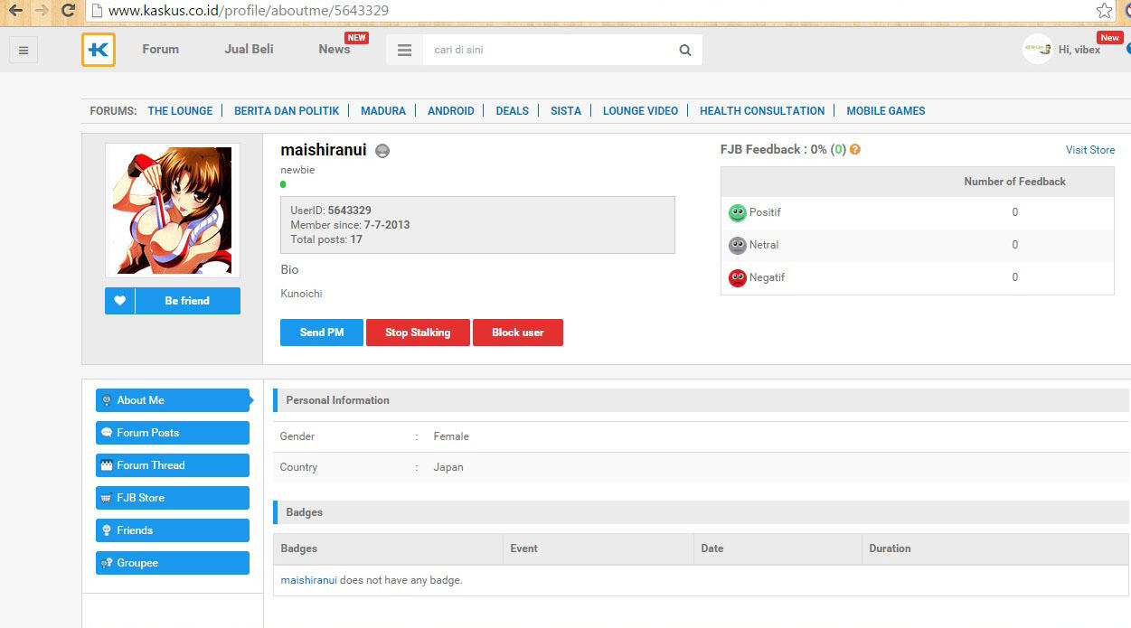
Task: Select the About Me tab
Action: [173, 400]
